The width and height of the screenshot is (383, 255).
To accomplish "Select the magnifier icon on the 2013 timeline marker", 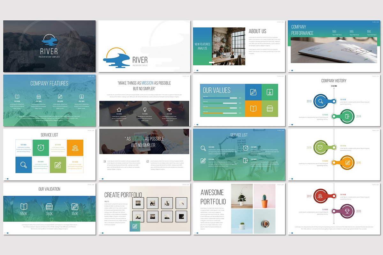I will pos(320,101).
